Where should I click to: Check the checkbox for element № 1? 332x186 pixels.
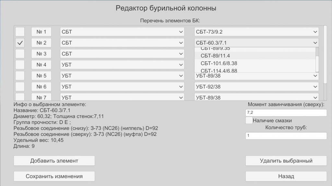click(20, 32)
